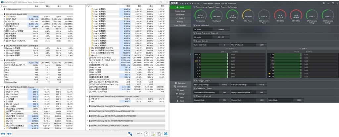The width and height of the screenshot is (339, 137).
Task: Click HWiNFO expand-columns arrows icon
Action: (3, 134)
